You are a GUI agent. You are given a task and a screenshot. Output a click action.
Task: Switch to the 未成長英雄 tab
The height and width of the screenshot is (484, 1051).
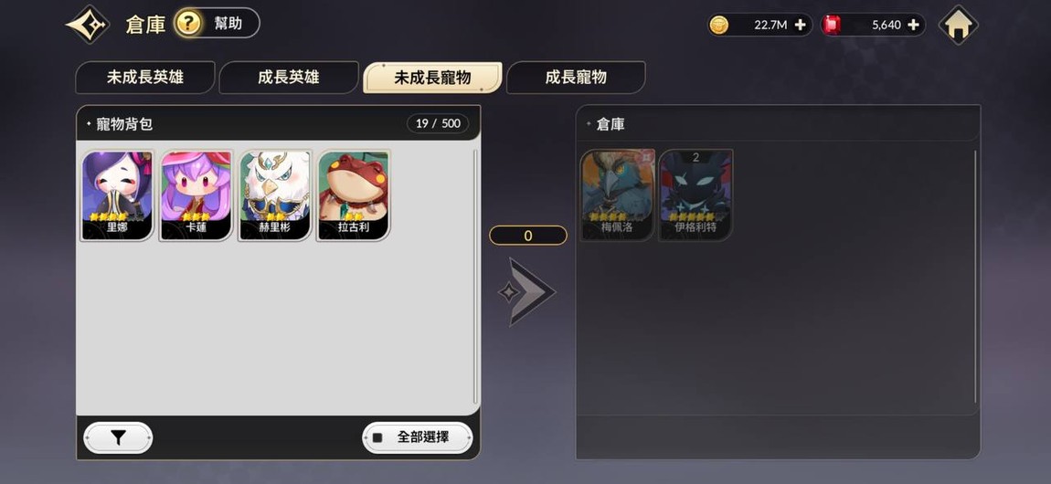pyautogui.click(x=144, y=78)
